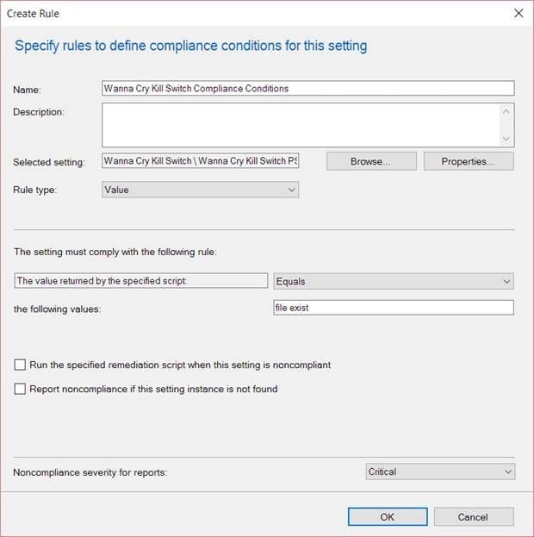The width and height of the screenshot is (534, 537).
Task: Click the Noncompliance severity for reports label
Action: 90,472
